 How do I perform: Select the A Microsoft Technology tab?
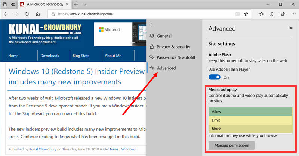click(x=44, y=4)
